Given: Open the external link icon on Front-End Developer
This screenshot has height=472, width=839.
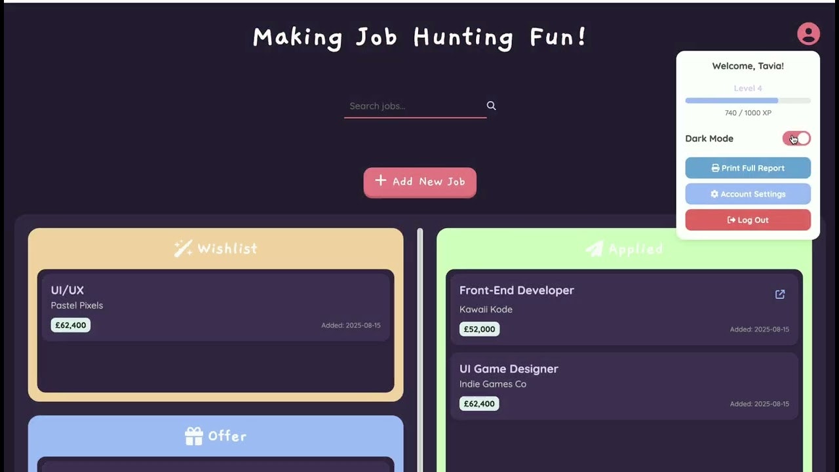Looking at the screenshot, I should 779,294.
